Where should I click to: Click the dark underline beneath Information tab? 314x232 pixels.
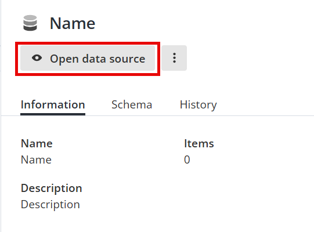[x=53, y=114]
